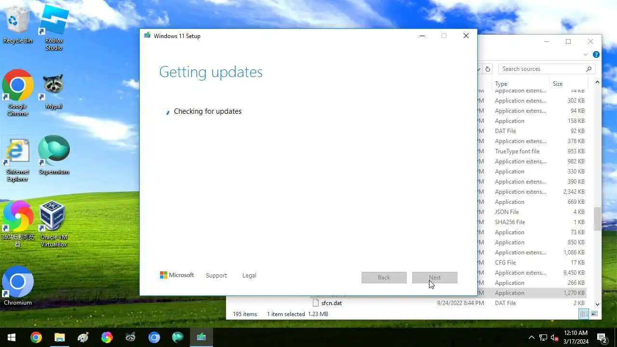Click the 9,450 KB size cell

pyautogui.click(x=574, y=273)
